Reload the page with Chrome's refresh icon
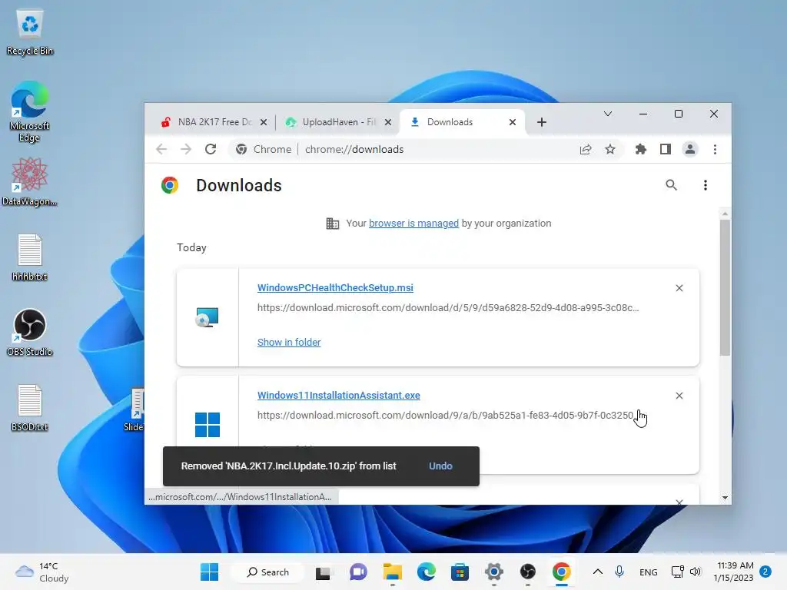The image size is (787, 590). [211, 149]
